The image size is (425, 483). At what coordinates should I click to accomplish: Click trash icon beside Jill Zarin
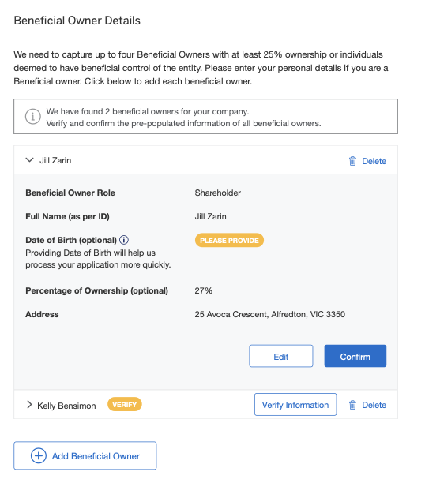[x=352, y=161]
